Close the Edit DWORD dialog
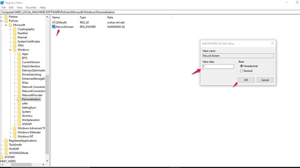Screen dimensions: 300x168 click(272, 43)
